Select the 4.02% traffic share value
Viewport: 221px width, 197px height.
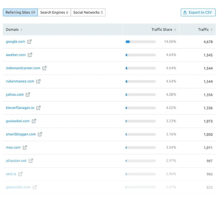(171, 108)
